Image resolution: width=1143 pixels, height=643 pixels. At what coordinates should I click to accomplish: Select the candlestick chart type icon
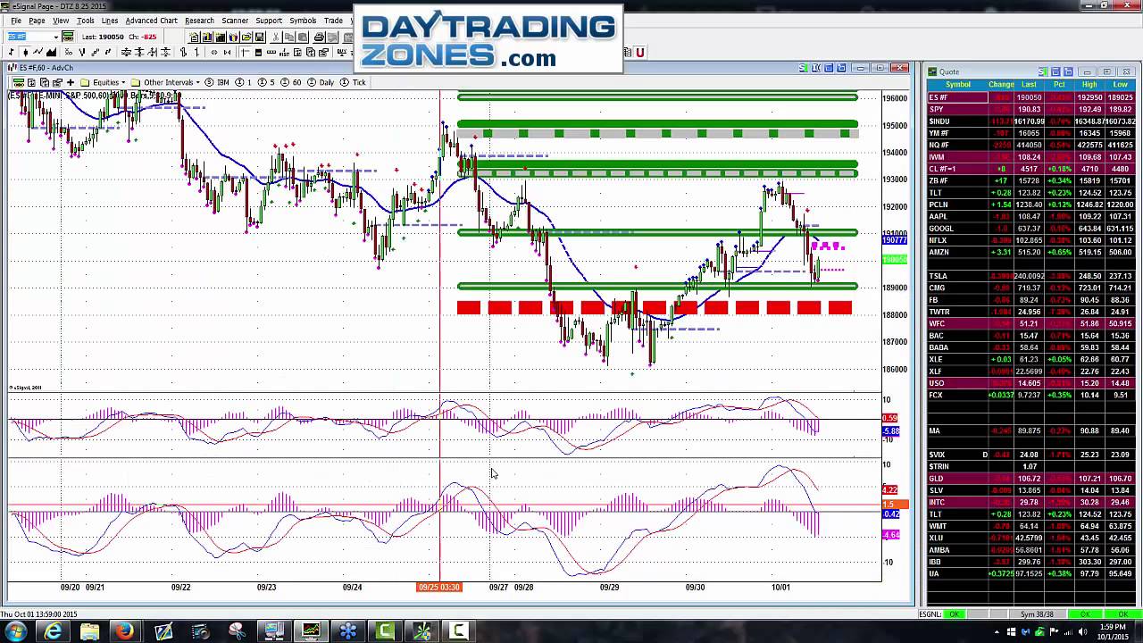(x=25, y=52)
